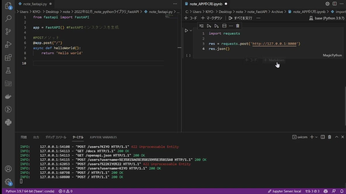Run the import requests cell
Screen dimensions: 346x194
[x=186, y=31]
